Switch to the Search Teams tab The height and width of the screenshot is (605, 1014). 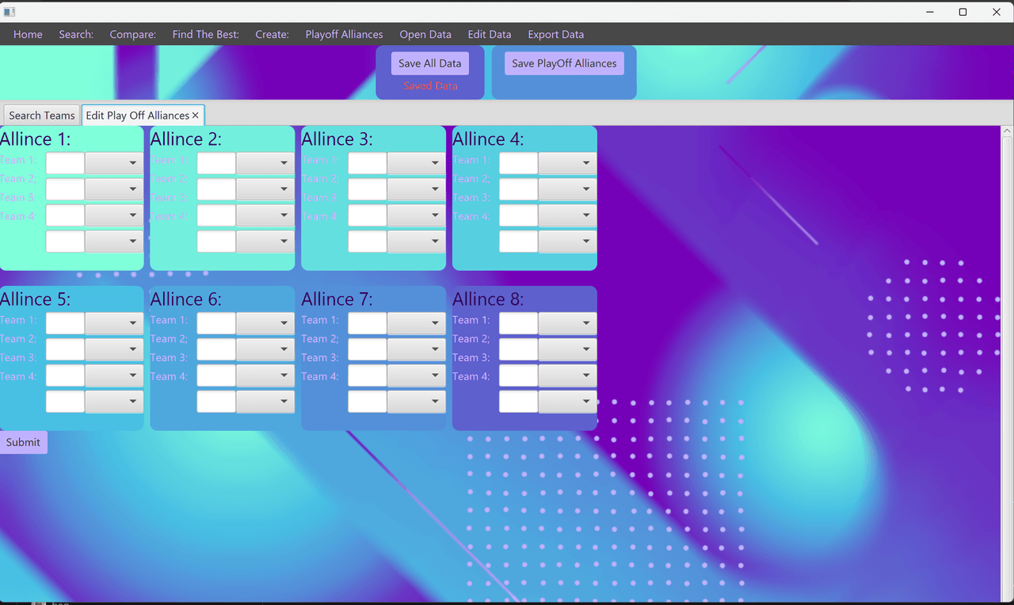pyautogui.click(x=42, y=116)
